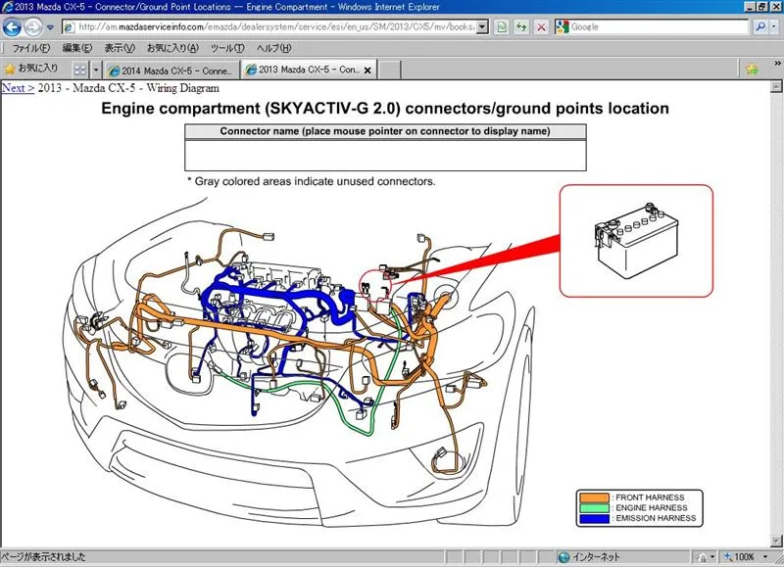This screenshot has height=567, width=784.
Task: Click the vertical scrollbar down arrow
Action: pos(776,541)
